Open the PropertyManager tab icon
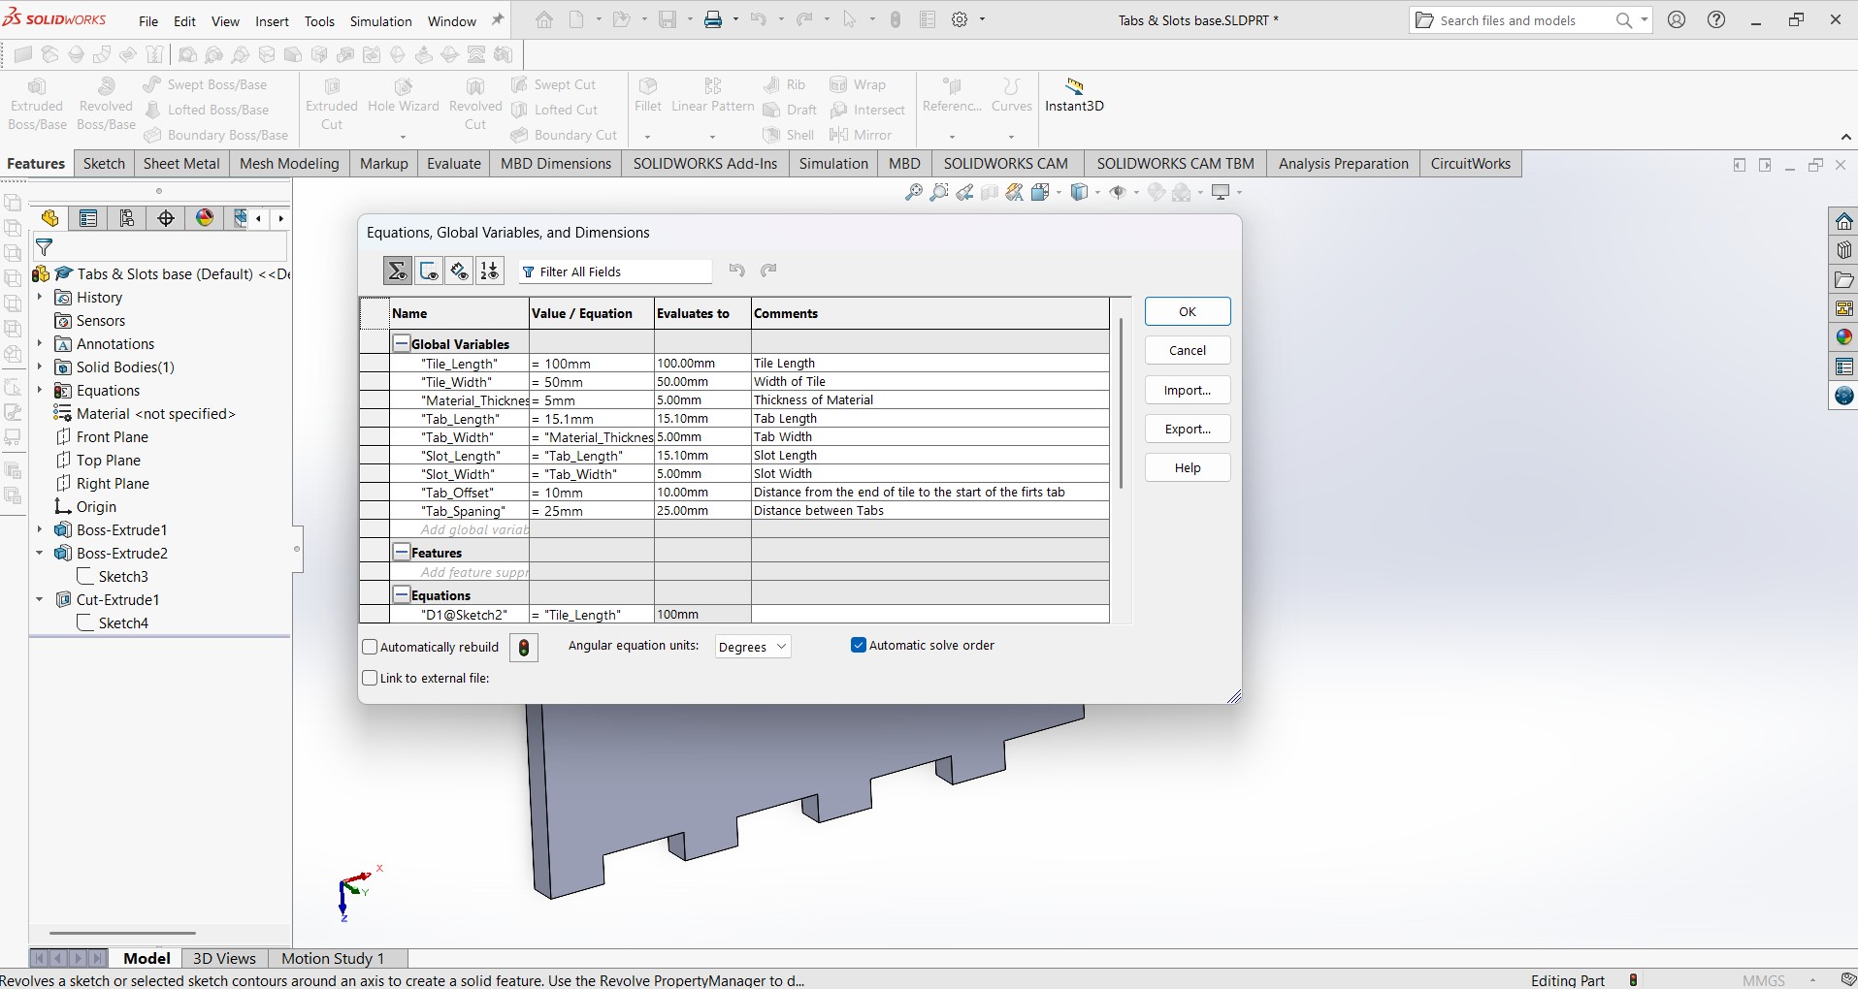The image size is (1858, 989). (x=88, y=218)
